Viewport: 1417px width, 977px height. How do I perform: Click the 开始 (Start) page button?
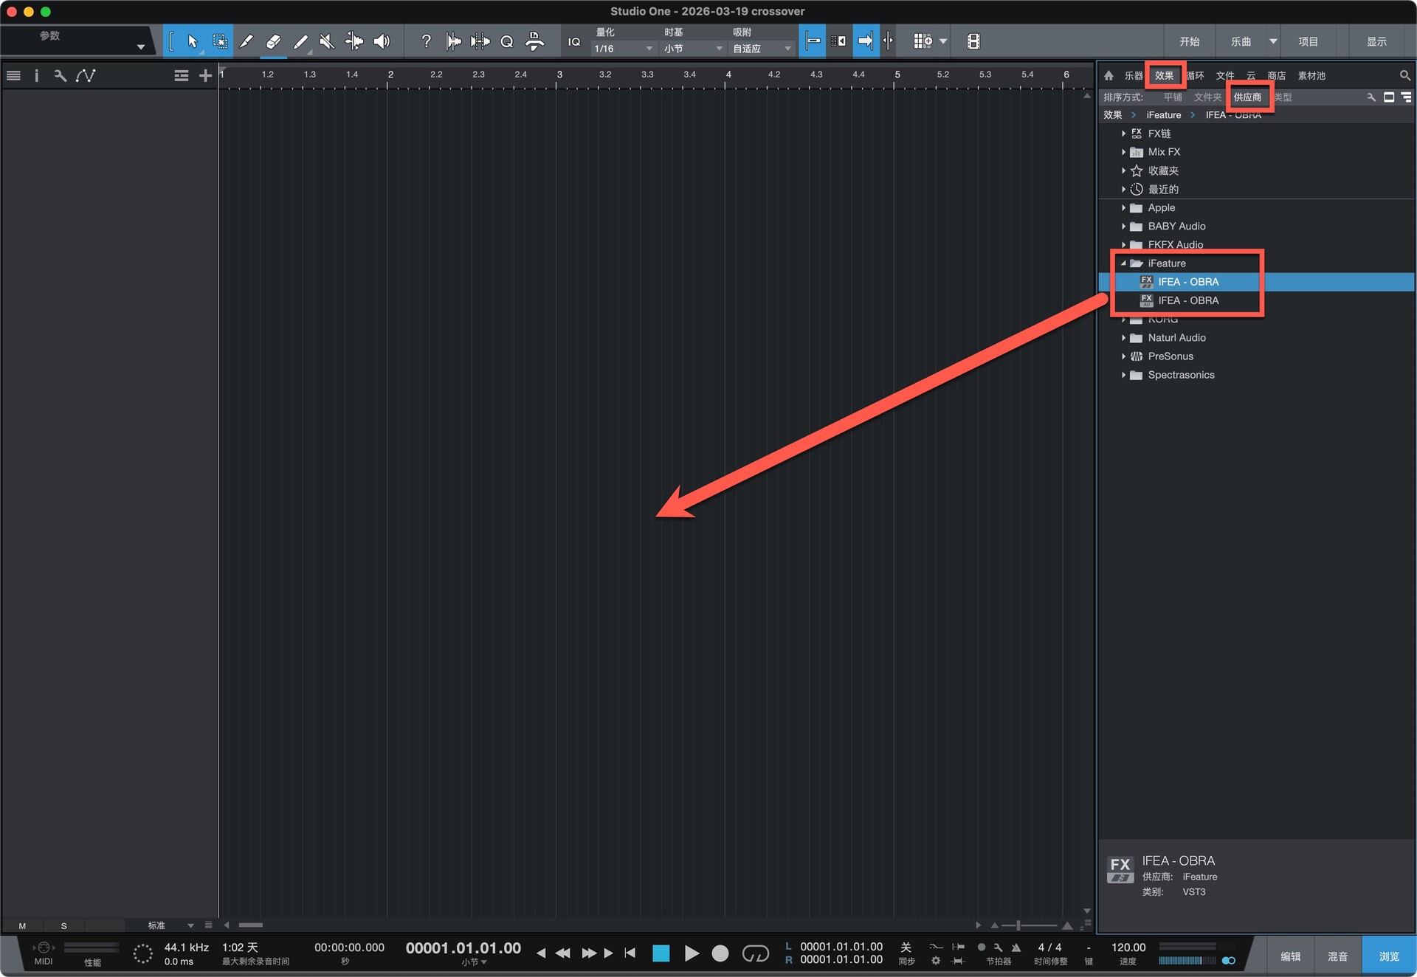click(1189, 42)
